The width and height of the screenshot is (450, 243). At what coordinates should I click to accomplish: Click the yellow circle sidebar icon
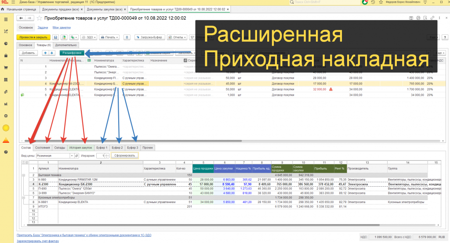[6, 128]
